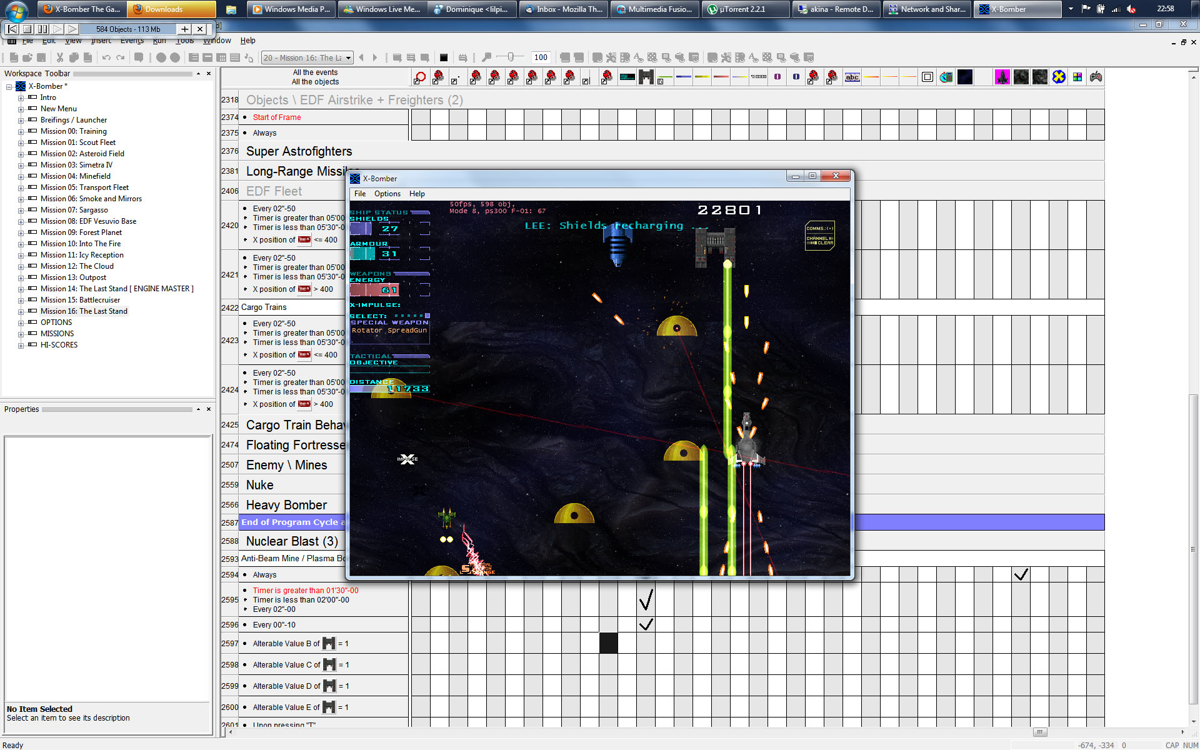Expand Mission 00: Training node

point(21,132)
